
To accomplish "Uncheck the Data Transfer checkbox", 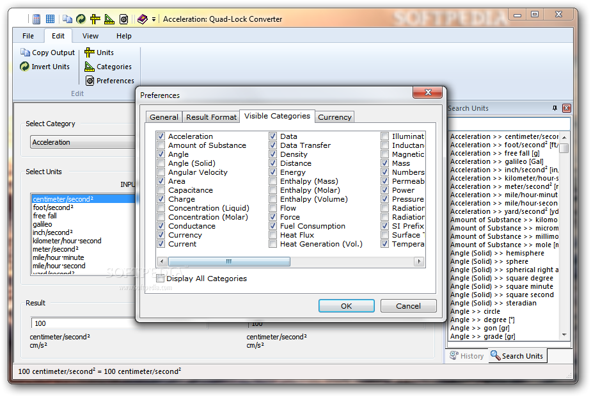I will [273, 145].
